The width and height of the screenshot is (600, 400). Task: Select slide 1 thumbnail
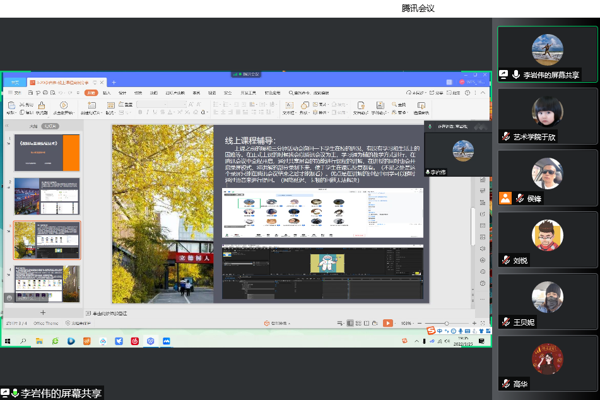47,152
